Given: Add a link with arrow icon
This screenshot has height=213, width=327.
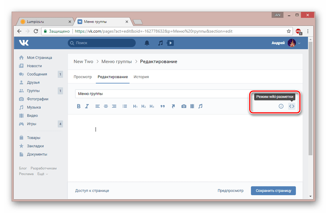Looking at the screenshot, I should coord(173,106).
